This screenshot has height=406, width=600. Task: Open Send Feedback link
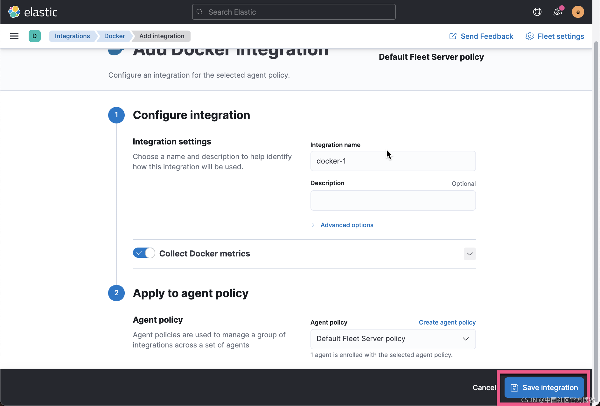(x=481, y=36)
